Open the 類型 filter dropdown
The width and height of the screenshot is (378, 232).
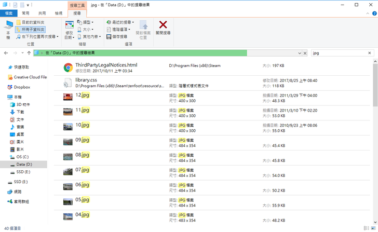pyautogui.click(x=86, y=22)
